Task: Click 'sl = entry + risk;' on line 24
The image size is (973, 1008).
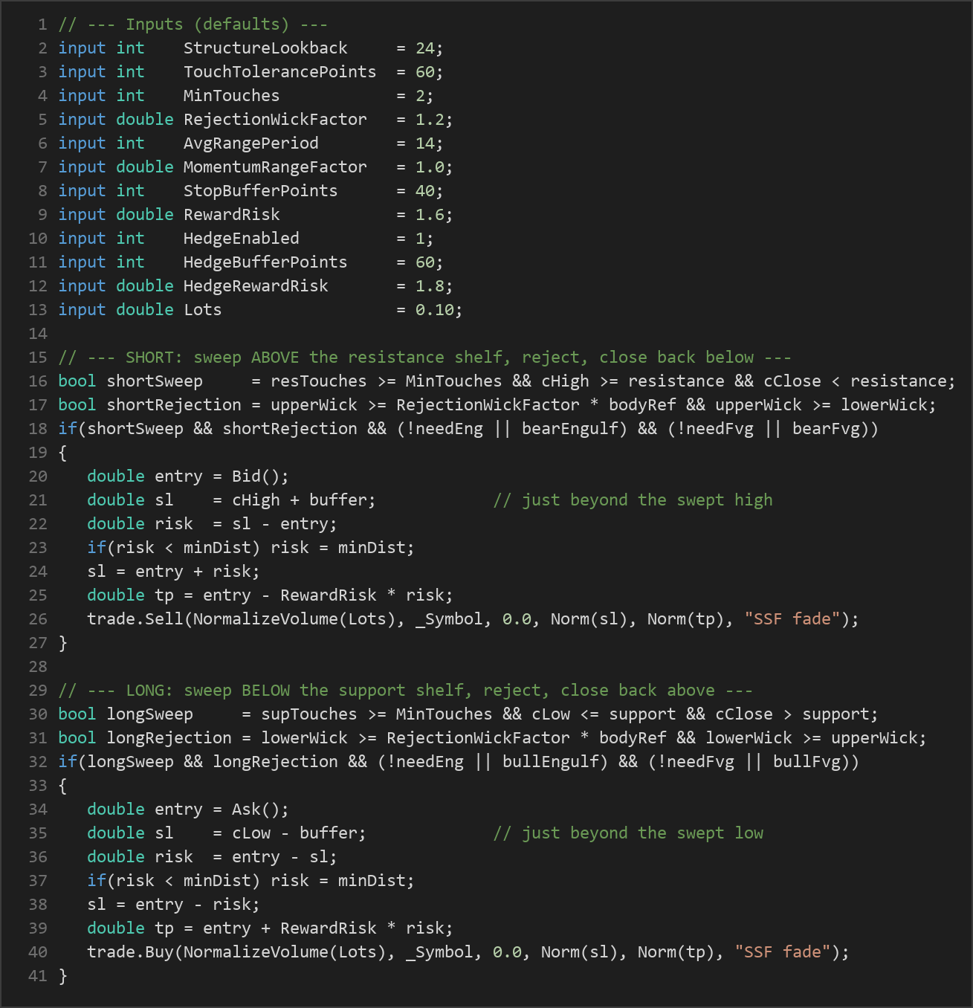Action: pos(174,572)
